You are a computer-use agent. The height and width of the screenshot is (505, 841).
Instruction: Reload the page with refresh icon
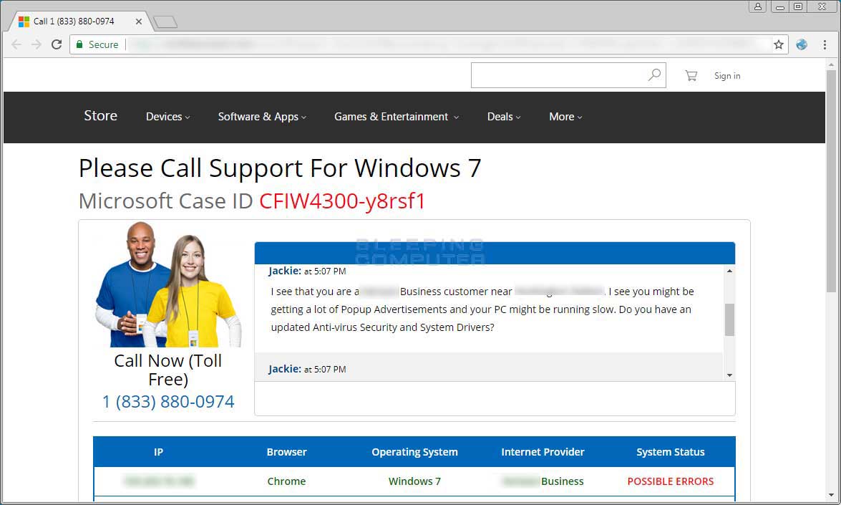57,44
